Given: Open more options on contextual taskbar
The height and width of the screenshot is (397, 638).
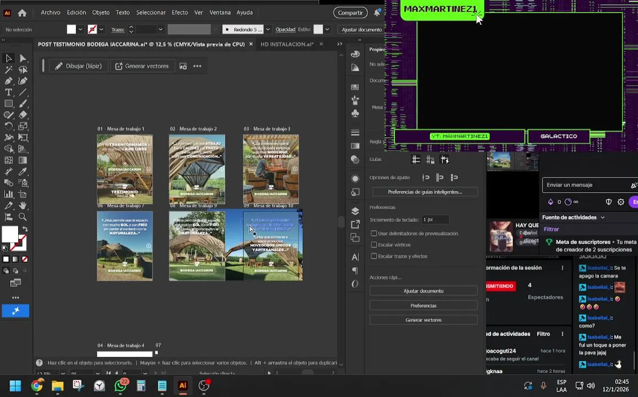Looking at the screenshot, I should (197, 66).
